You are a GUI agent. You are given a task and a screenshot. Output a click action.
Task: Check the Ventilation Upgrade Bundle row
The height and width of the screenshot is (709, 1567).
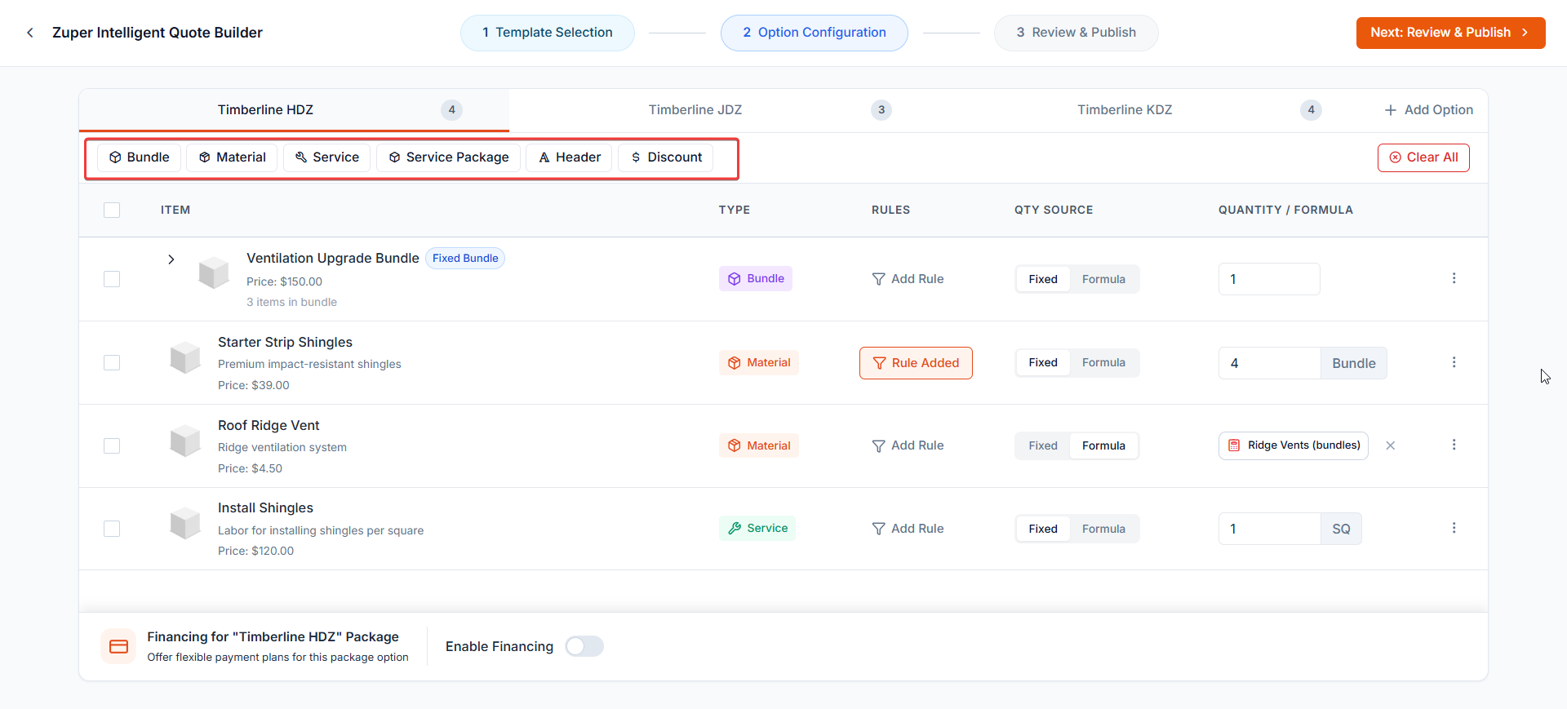[x=112, y=279]
